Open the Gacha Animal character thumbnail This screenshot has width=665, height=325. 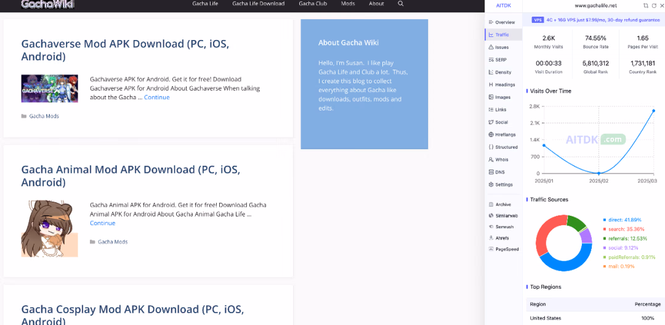(50, 229)
